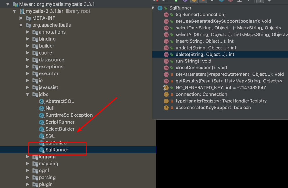Viewport: 288px width, 188px height.
Task: Select useGeneratedKeySupport: boolean field
Action: 213,108
